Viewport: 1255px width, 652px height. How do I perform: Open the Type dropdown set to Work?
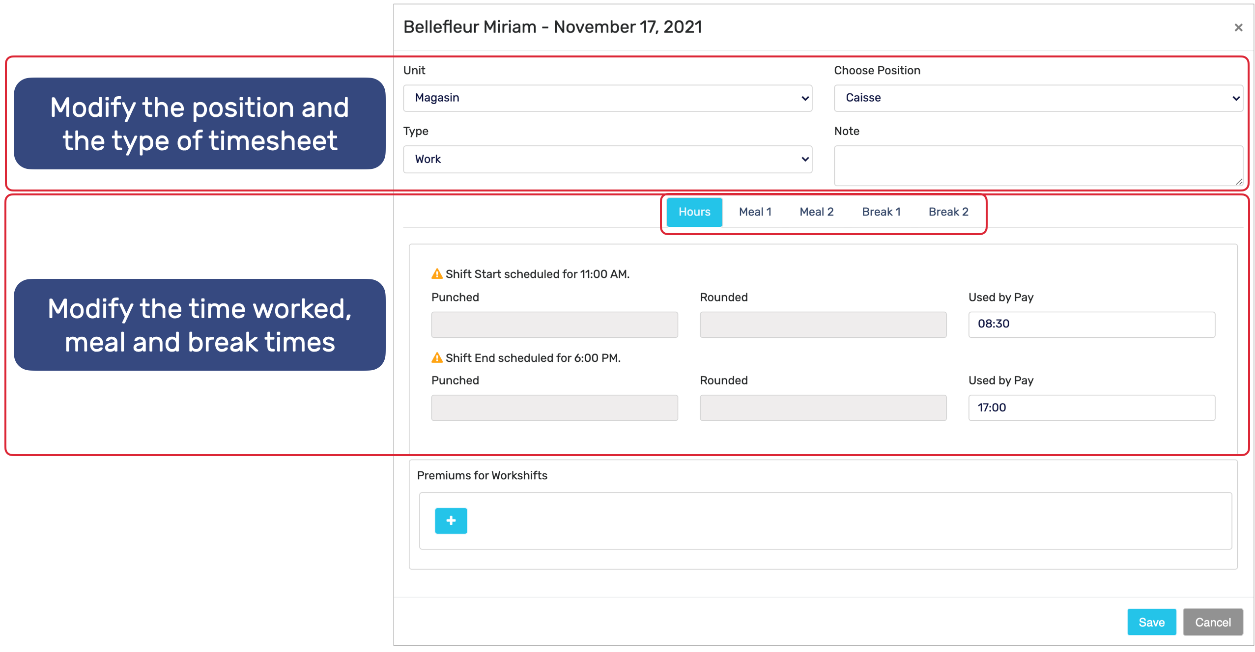(607, 159)
